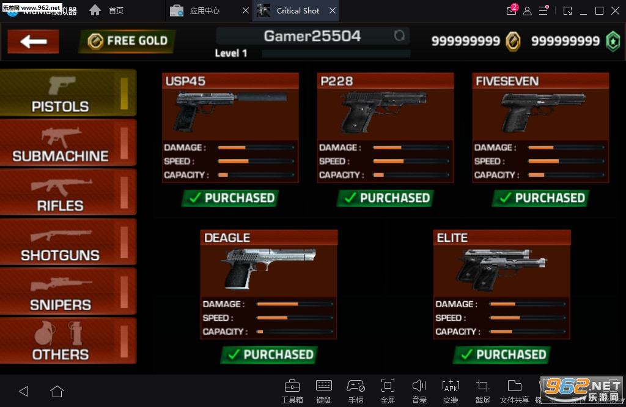
Task: Take a screenshot with 截屏 icon
Action: coord(483,392)
